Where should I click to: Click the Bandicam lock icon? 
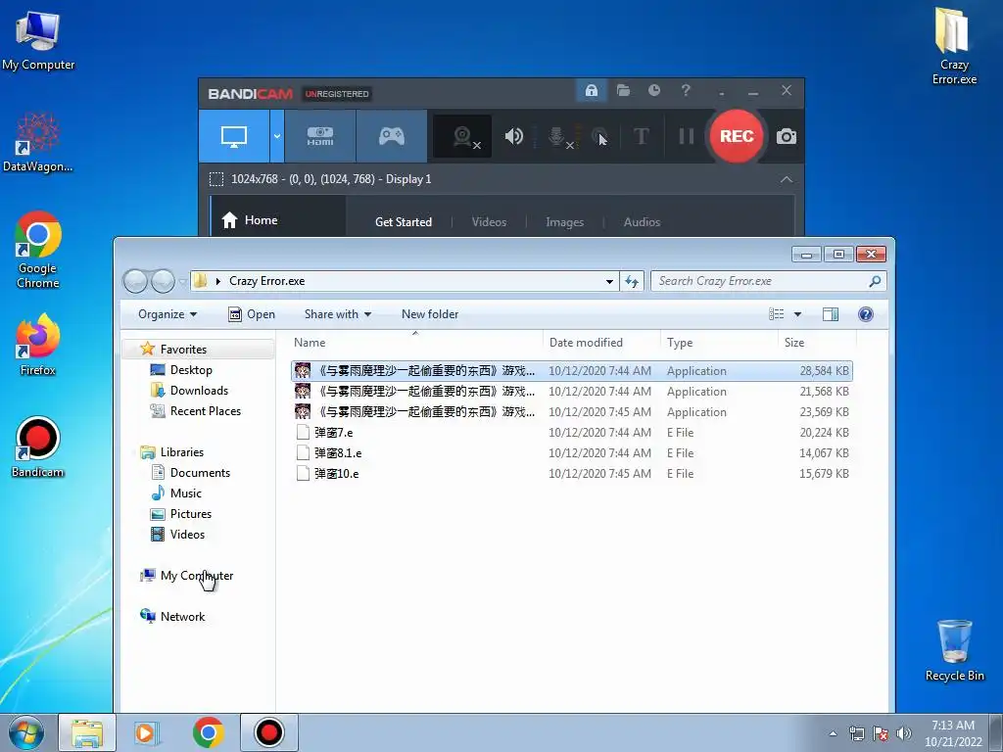(x=591, y=90)
